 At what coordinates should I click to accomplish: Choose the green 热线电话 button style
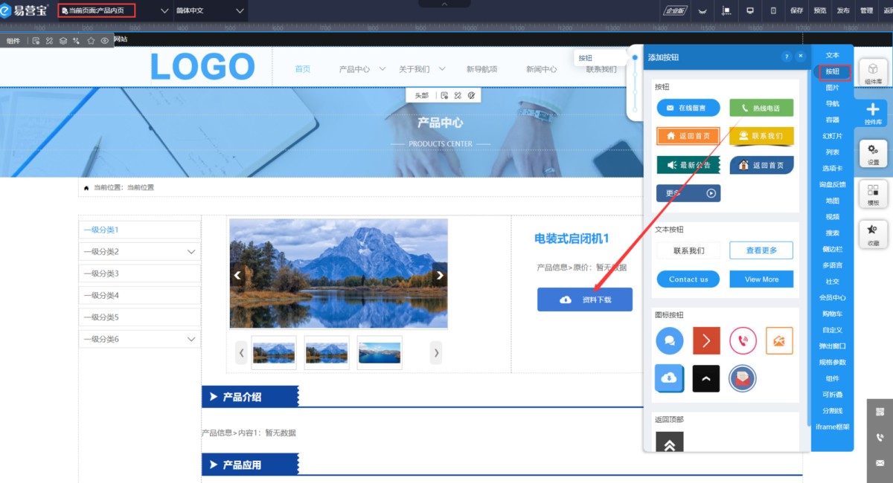click(761, 108)
